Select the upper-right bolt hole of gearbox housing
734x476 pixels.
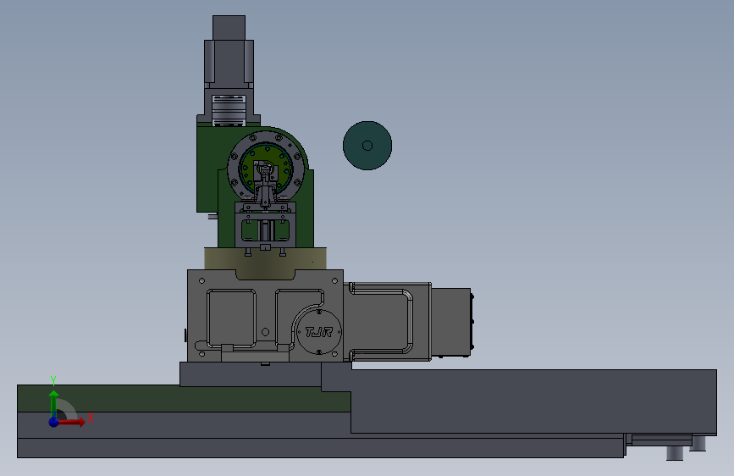click(x=334, y=280)
